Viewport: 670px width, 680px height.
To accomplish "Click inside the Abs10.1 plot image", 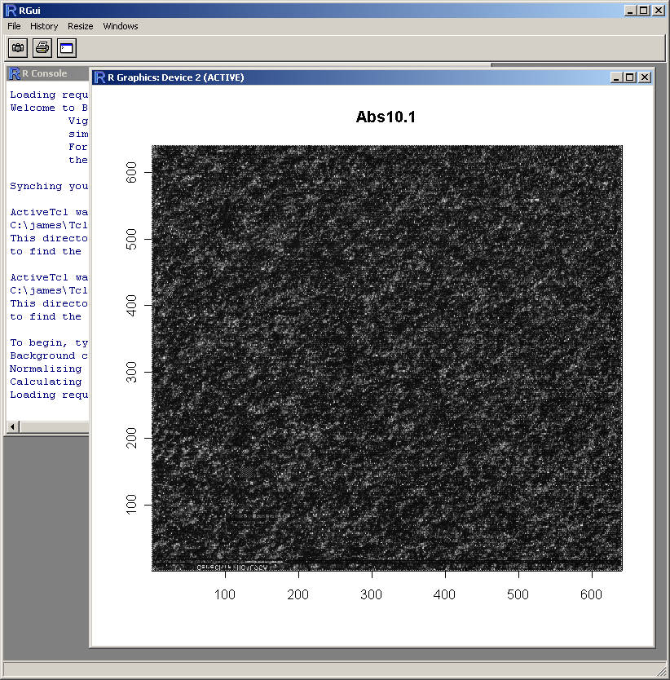I will (x=386, y=358).
